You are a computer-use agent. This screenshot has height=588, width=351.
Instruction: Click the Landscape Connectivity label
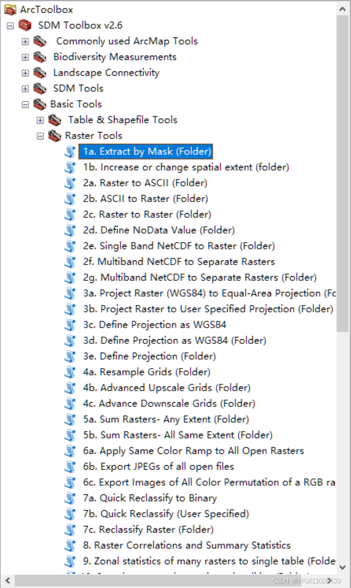coord(107,73)
